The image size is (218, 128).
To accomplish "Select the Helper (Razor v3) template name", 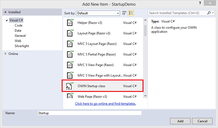I will [90, 23].
